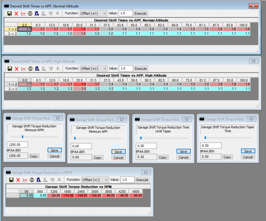Click red X icon in Normal Altitude toolbar
This screenshot has height=221, width=266.
(16, 13)
